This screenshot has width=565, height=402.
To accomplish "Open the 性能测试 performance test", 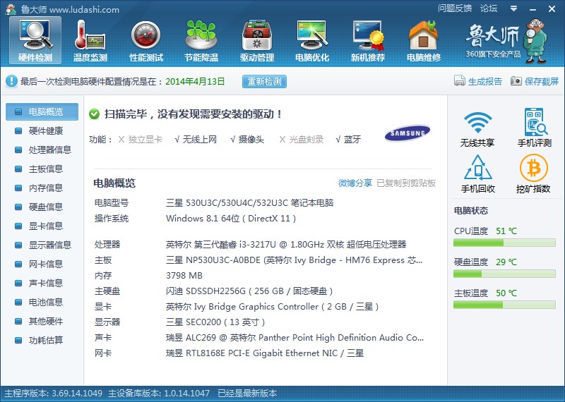I will [x=146, y=40].
